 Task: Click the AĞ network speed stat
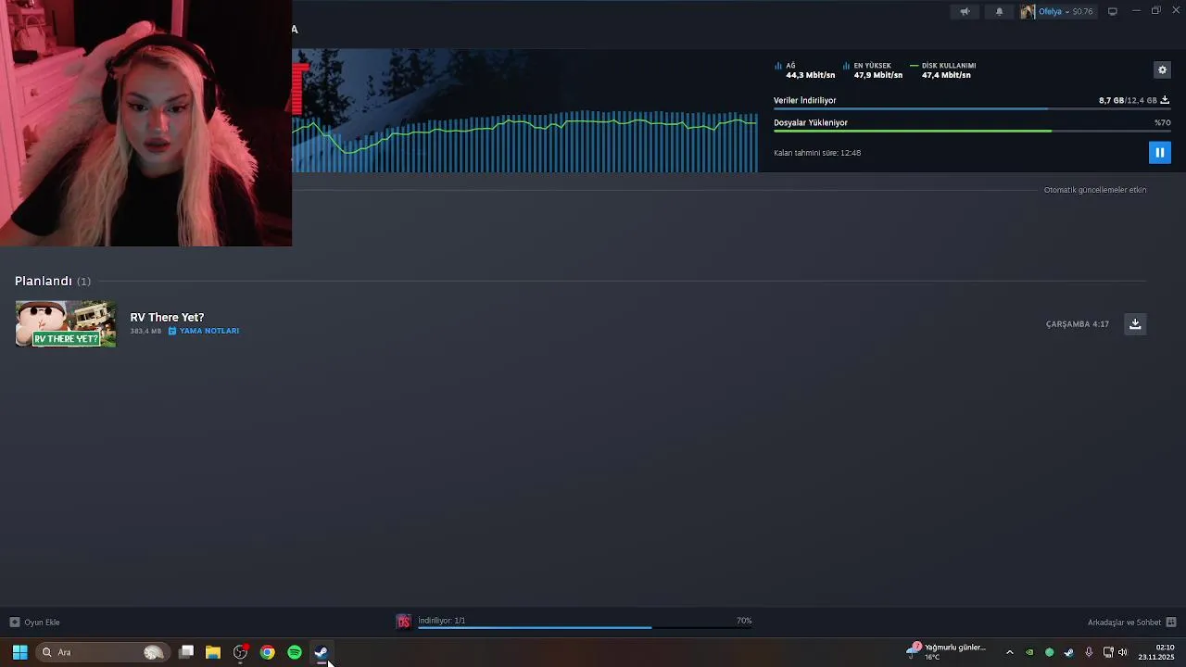[804, 70]
